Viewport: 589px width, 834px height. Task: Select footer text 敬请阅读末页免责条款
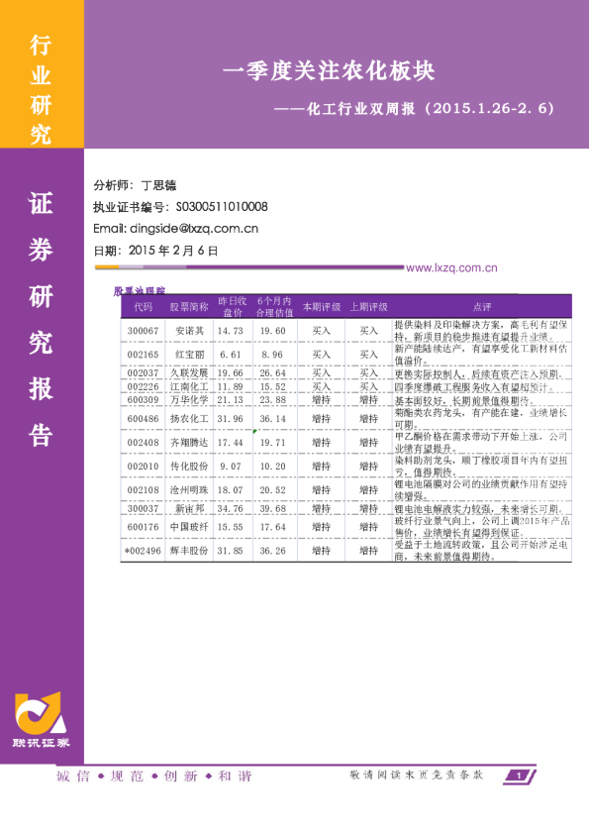(x=417, y=775)
